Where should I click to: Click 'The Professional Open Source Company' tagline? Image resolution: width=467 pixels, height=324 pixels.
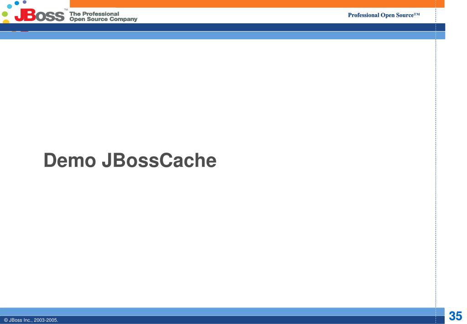(x=104, y=16)
